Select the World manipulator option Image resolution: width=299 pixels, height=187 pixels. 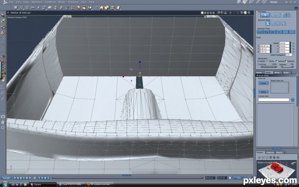(x=268, y=61)
